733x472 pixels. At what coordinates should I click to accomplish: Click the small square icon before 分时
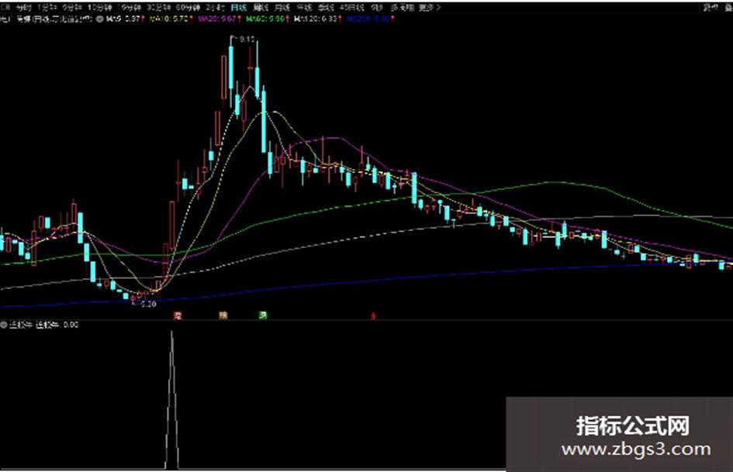[5, 8]
